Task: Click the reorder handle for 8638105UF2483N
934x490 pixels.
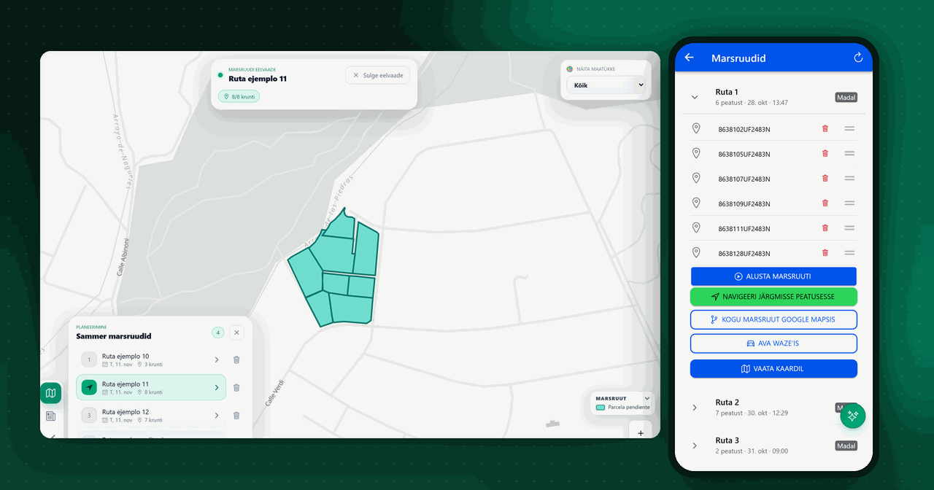Action: (849, 153)
